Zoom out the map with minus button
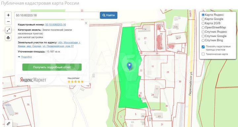Screen dimensions: 238x127 (x=8, y=21)
